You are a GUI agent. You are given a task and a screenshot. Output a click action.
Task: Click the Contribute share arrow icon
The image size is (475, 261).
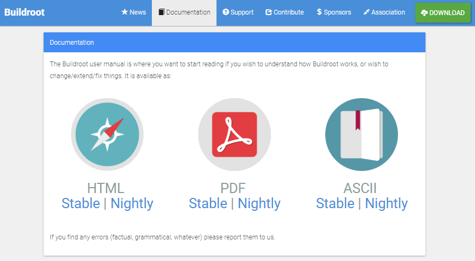click(269, 12)
